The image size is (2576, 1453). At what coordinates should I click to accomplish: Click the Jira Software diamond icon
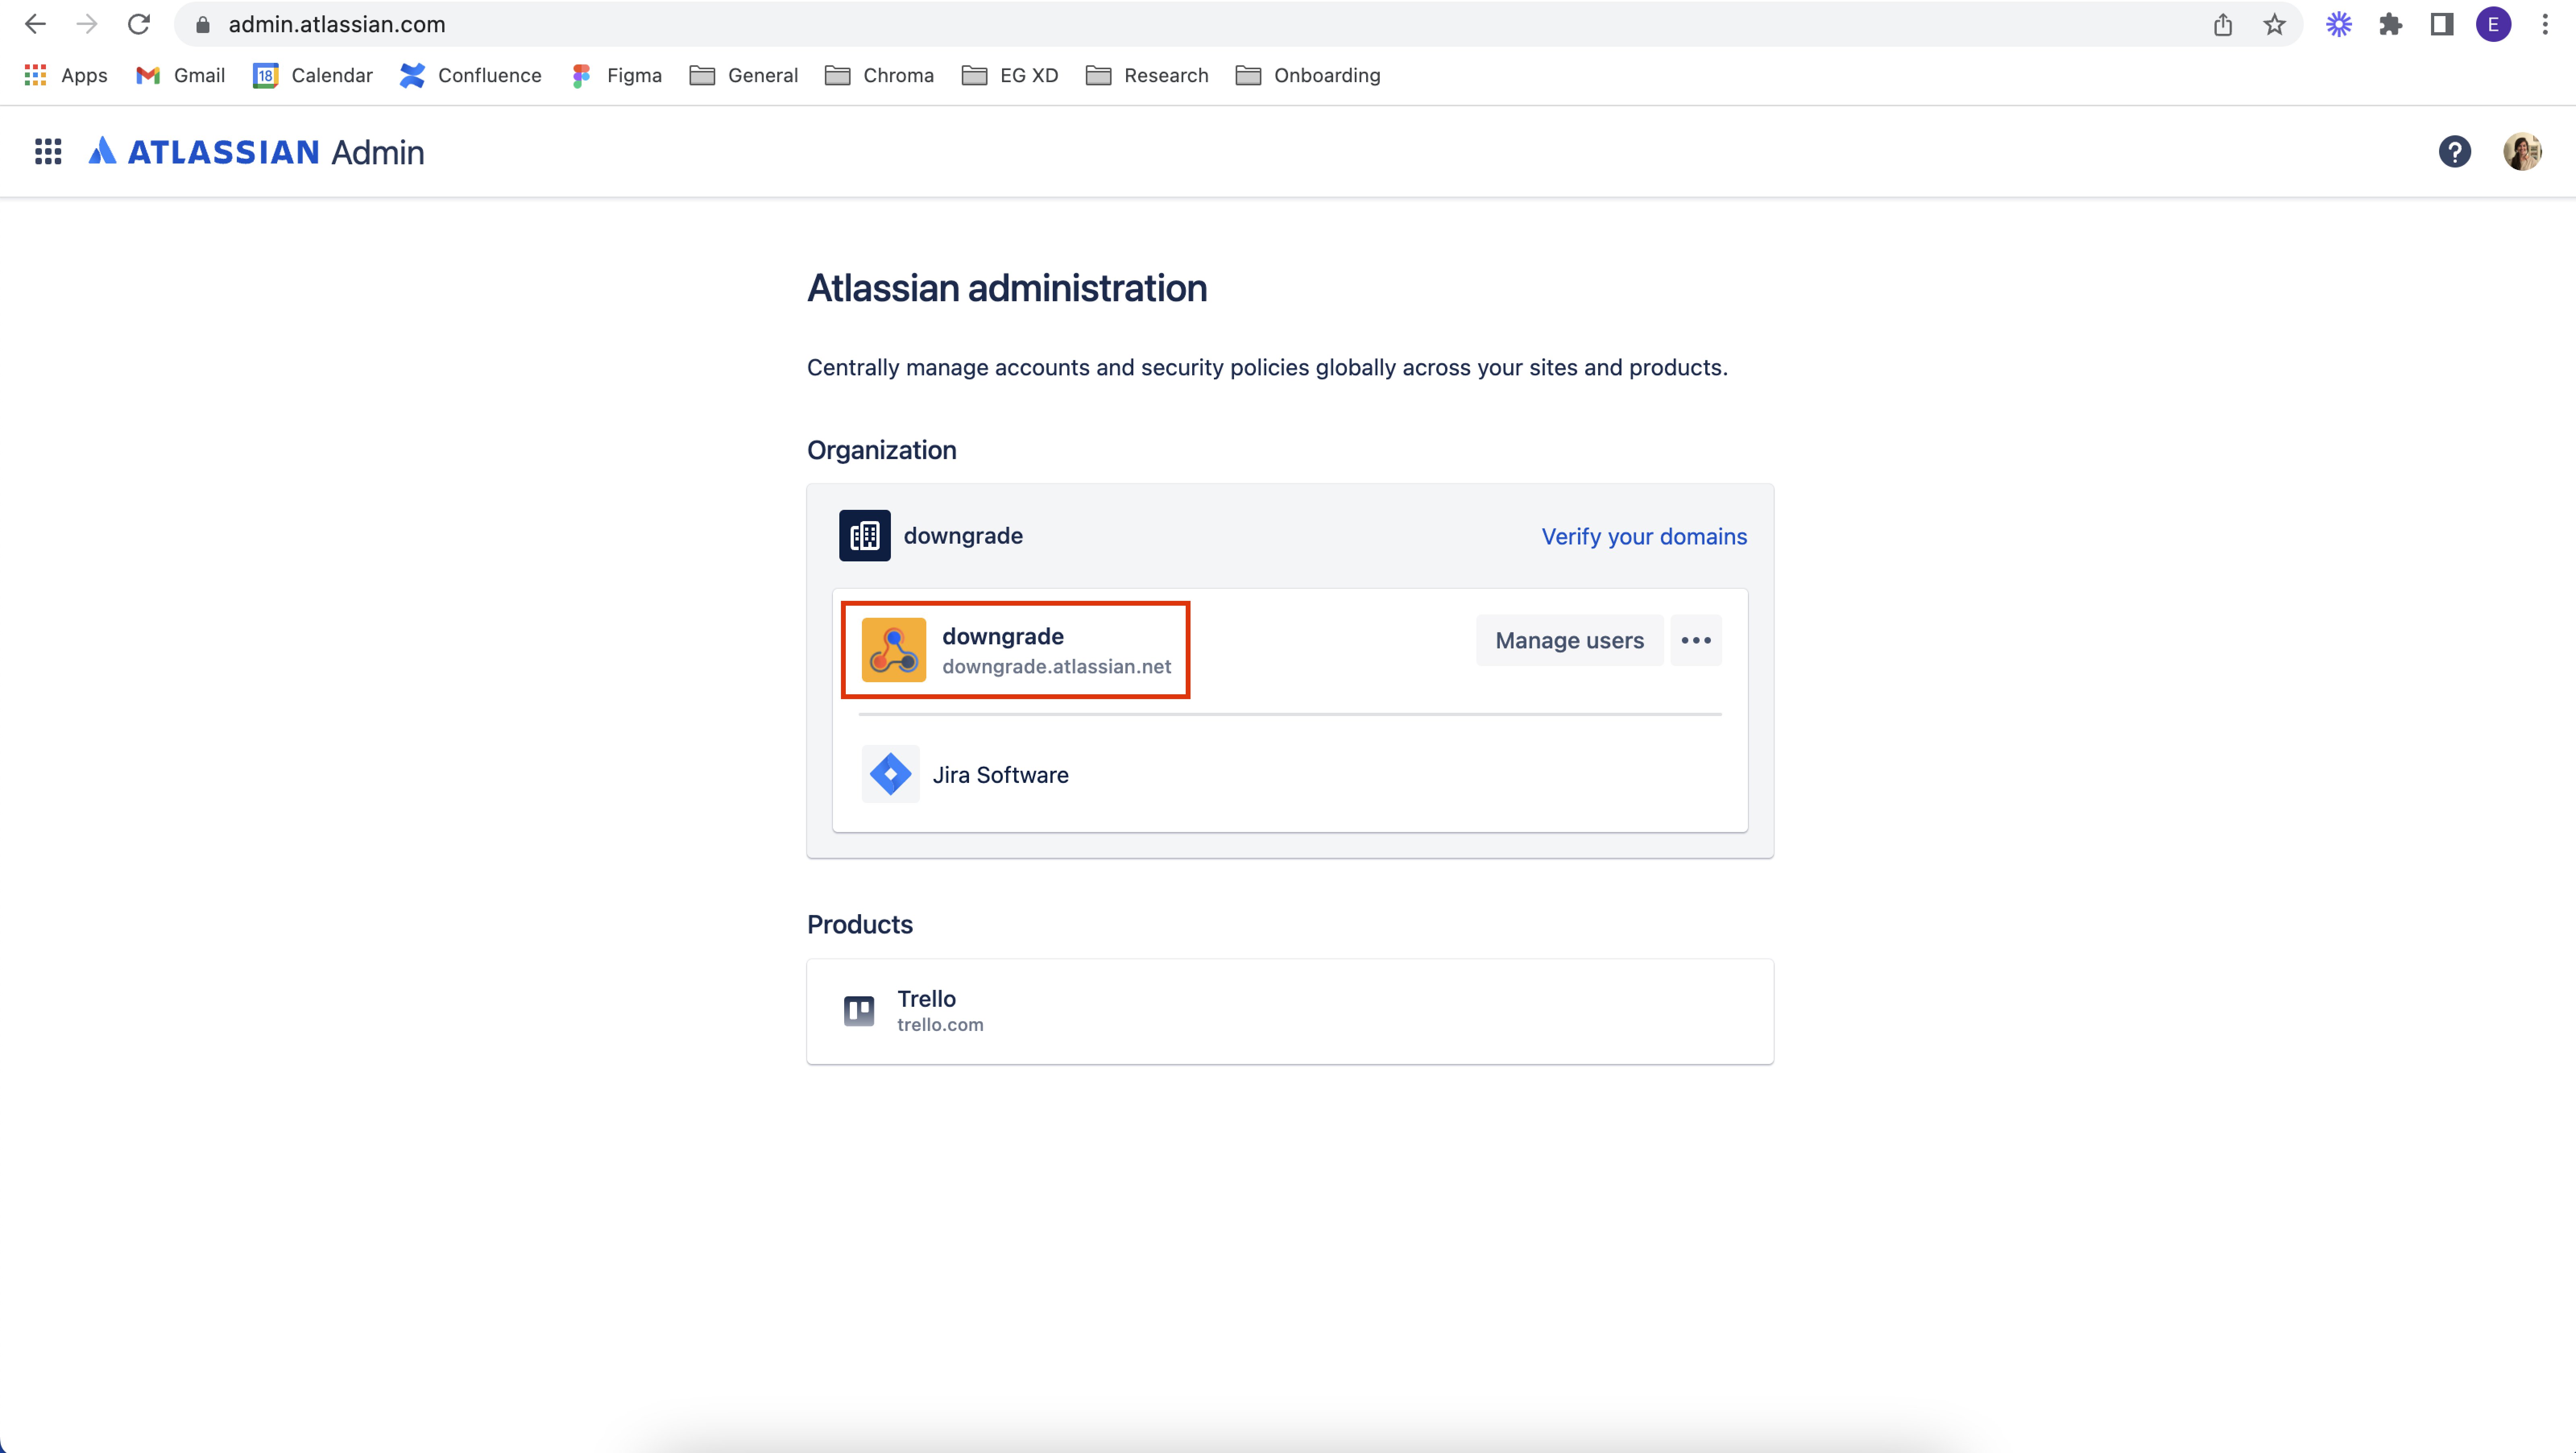[890, 774]
